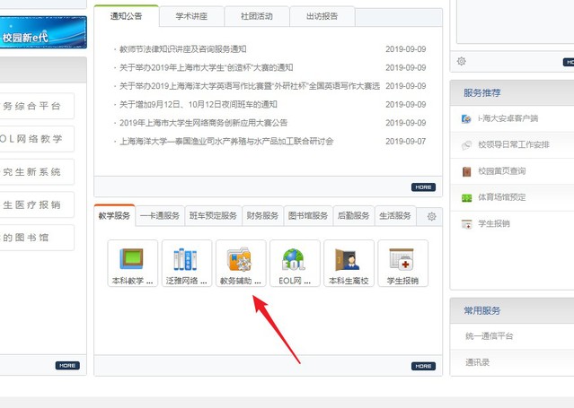The height and width of the screenshot is (408, 574).
Task: Open 校园黄页查询 in 服务推荐 list
Action: point(501,171)
